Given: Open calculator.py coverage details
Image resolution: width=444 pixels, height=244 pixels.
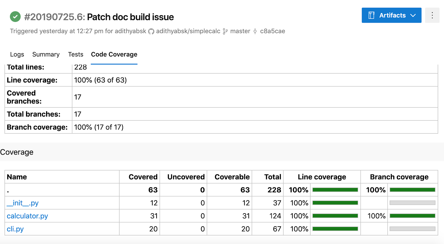Looking at the screenshot, I should coord(27,216).
